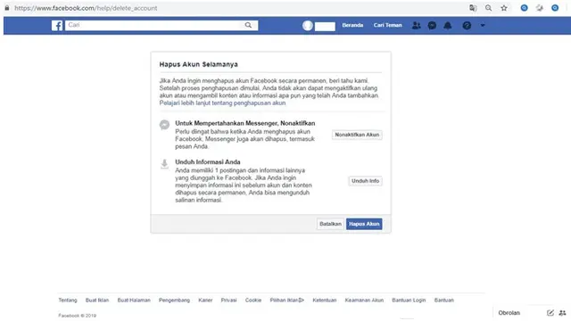
Task: Click the Batalkan button
Action: coord(330,224)
